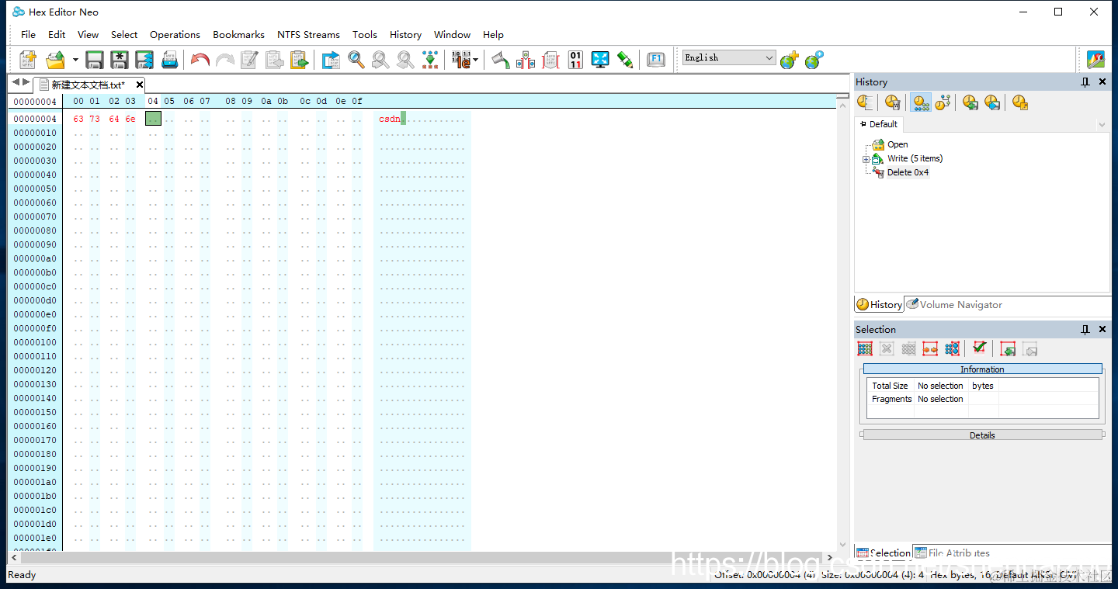Select the Open entry in history tree
Viewport: 1118px width, 589px height.
click(898, 144)
